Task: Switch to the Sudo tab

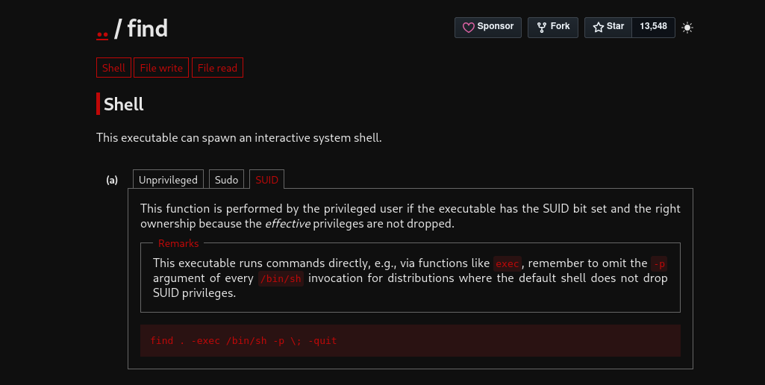Action: click(x=226, y=180)
